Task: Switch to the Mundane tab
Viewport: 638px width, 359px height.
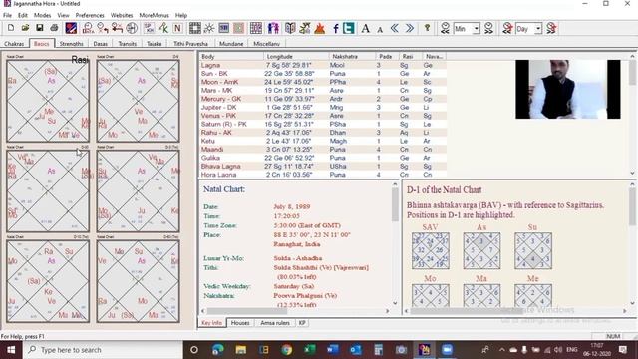Action: point(231,43)
